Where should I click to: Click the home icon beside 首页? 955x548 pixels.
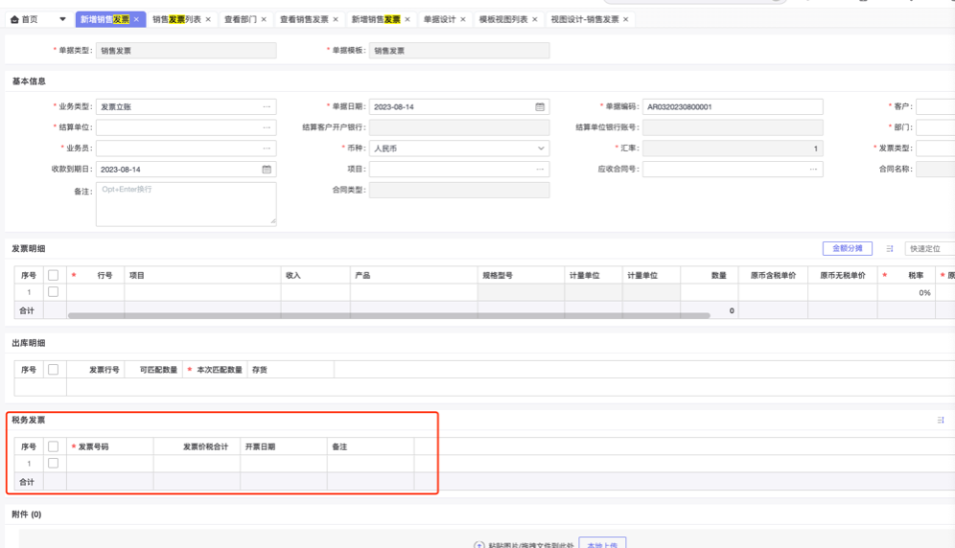(14, 19)
